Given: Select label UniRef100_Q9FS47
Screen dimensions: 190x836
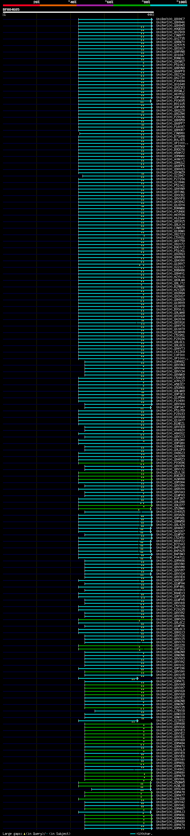Looking at the screenshot, I should pos(170,407).
